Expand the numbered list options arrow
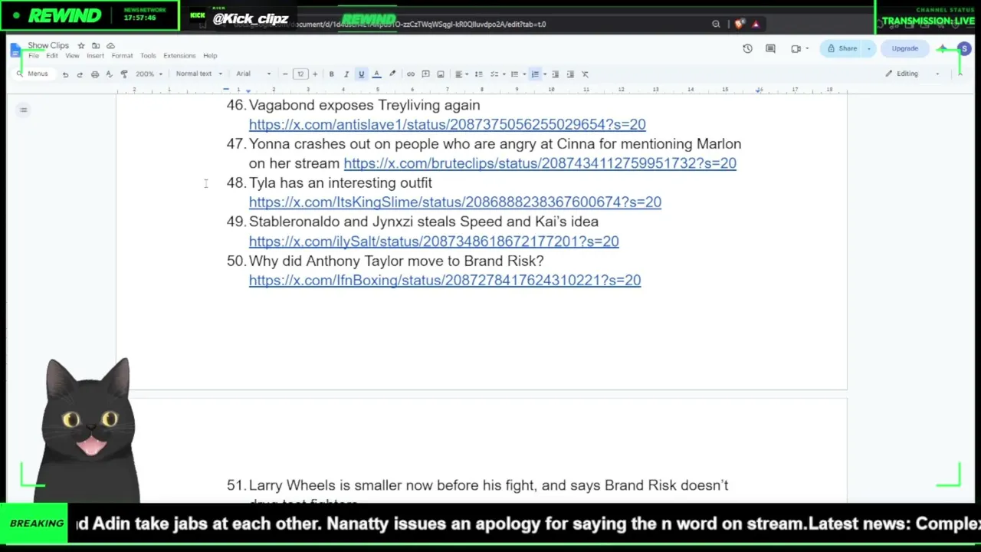 click(x=544, y=74)
